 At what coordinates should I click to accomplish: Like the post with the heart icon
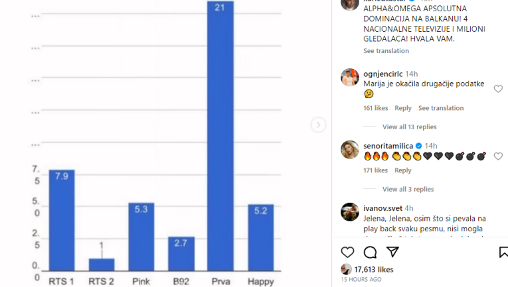pos(347,252)
